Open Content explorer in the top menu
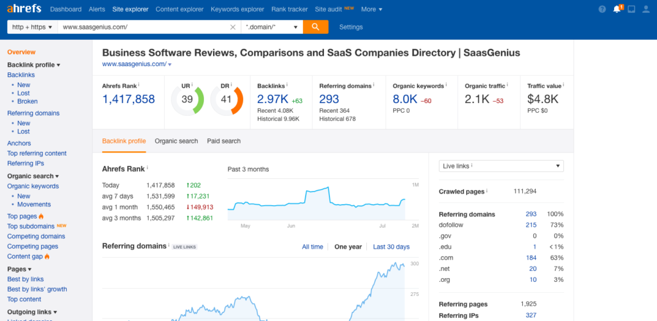 180,9
